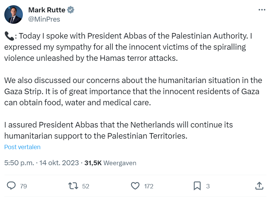Click the 172 likes count
The image size is (272, 197).
click(149, 186)
